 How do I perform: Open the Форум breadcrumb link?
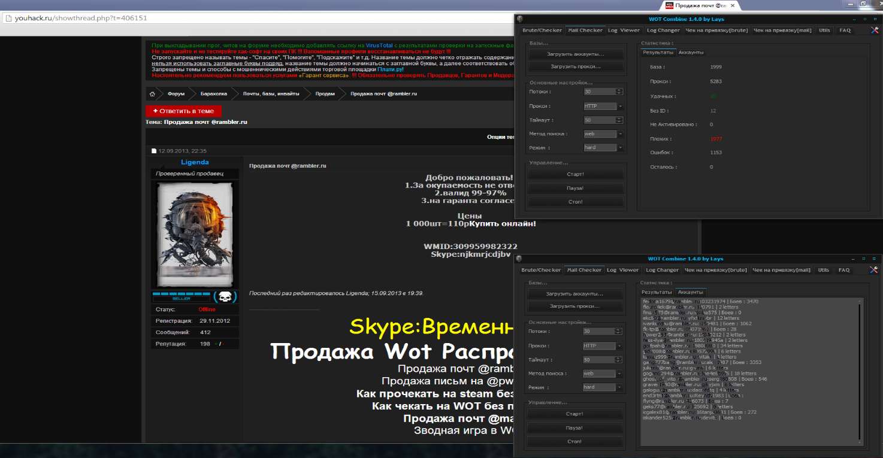176,94
